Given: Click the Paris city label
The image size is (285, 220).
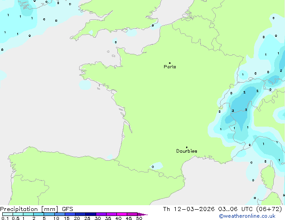Looking at the screenshot, I should (170, 67).
